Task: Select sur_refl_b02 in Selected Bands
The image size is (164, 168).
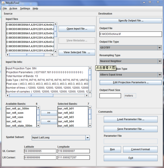Action: 73,113
